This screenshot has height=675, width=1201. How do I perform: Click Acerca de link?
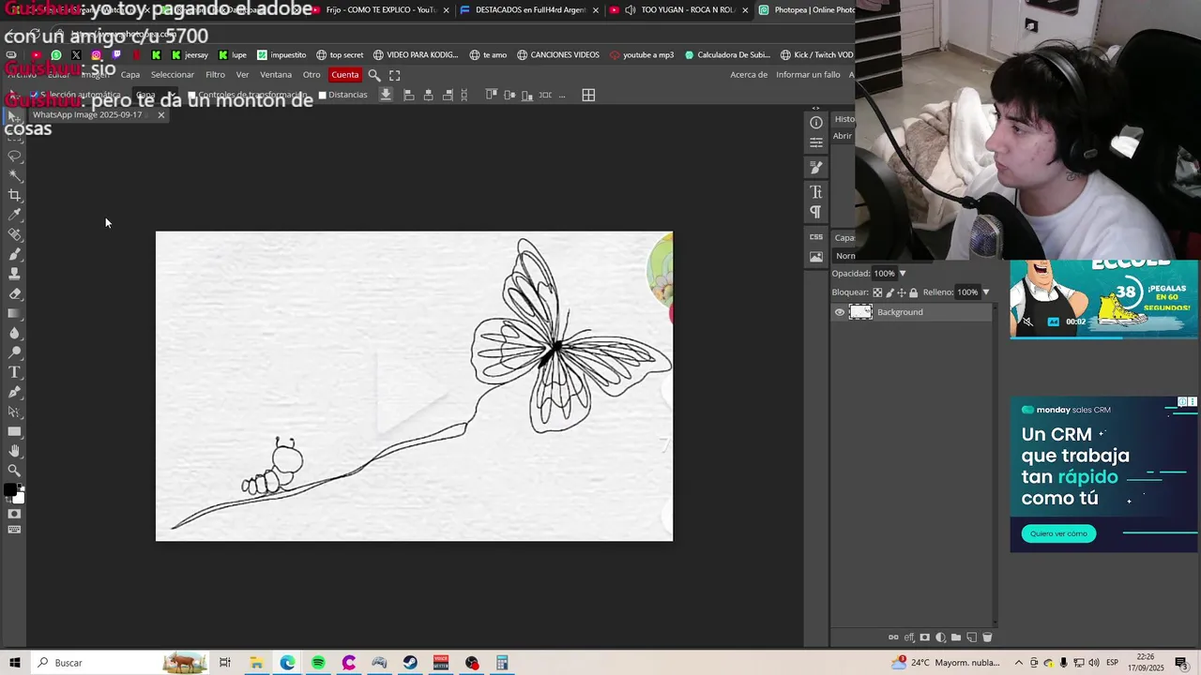pos(749,75)
